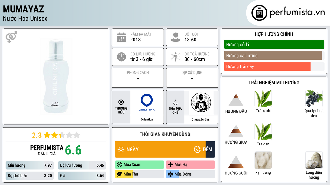Click the 2.3 star rating stars

point(62,135)
